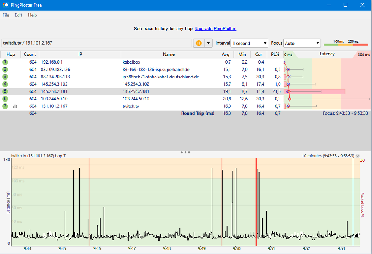
Task: Select IP 103.244.50.10 cell
Action: click(54, 99)
